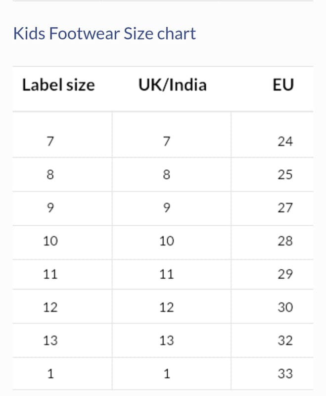Click UK/India size 10 cell
Viewport: 326px width, 396px height.
(167, 241)
